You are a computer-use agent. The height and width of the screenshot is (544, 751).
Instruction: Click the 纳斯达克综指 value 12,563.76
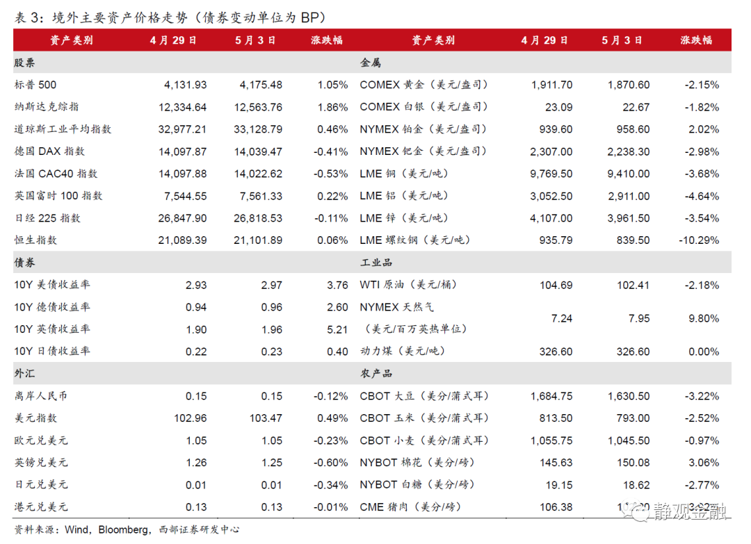tap(258, 107)
